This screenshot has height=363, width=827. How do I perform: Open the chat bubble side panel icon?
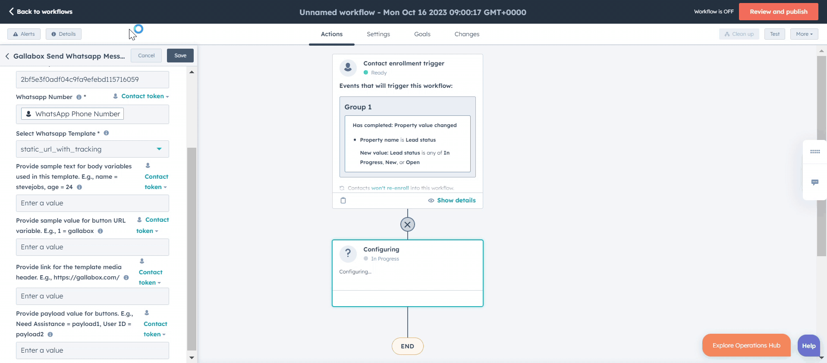point(814,182)
